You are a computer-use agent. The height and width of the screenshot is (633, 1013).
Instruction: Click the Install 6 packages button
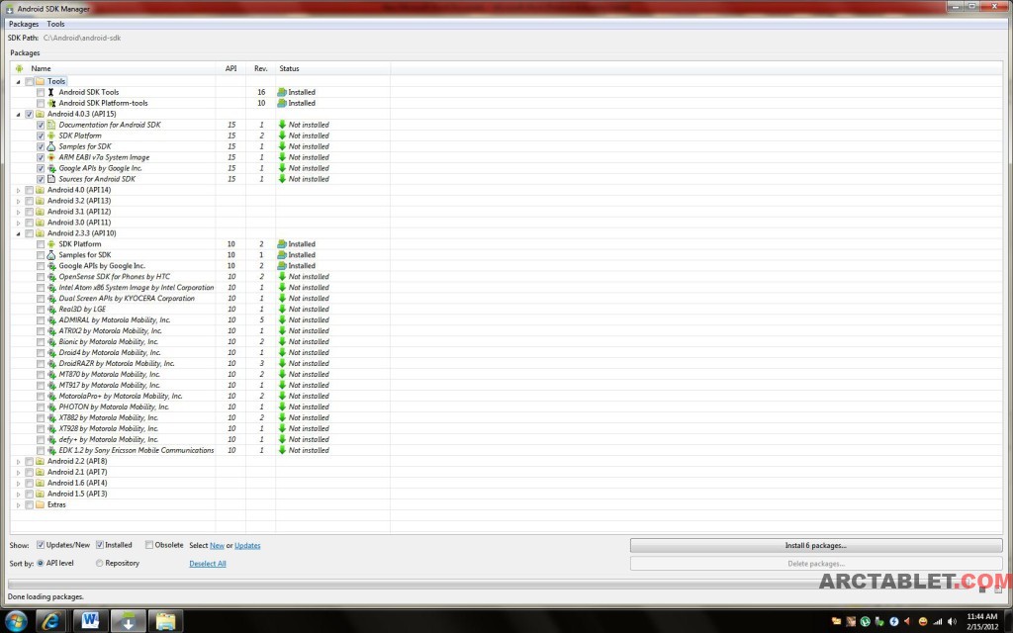[816, 546]
